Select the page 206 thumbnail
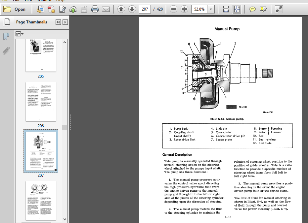 coord(41,102)
